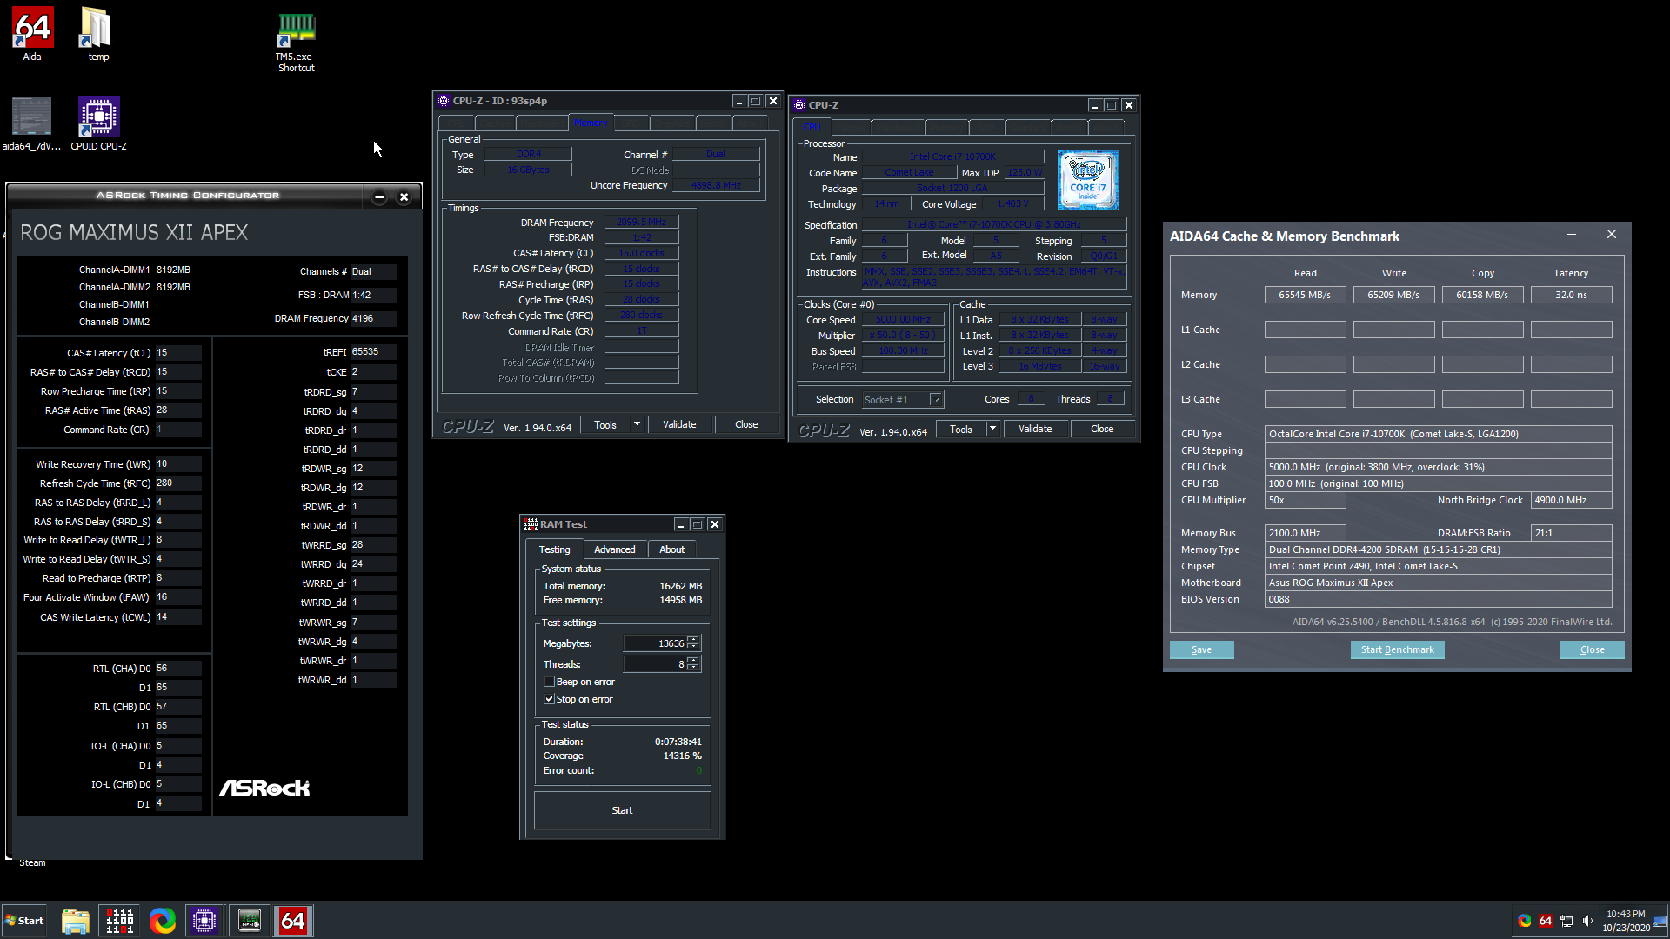Minimize the AIDA64 benchmark window

(x=1572, y=235)
